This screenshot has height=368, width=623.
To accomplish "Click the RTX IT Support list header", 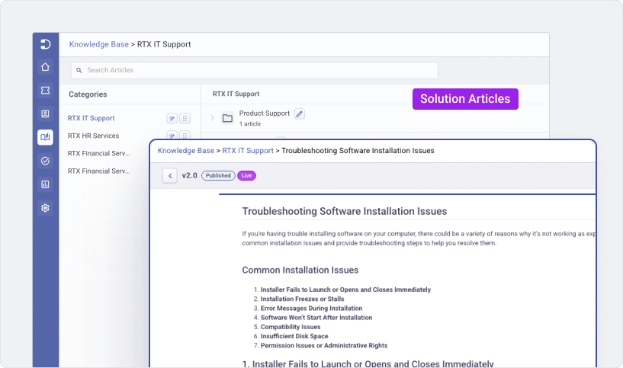I will [x=236, y=94].
